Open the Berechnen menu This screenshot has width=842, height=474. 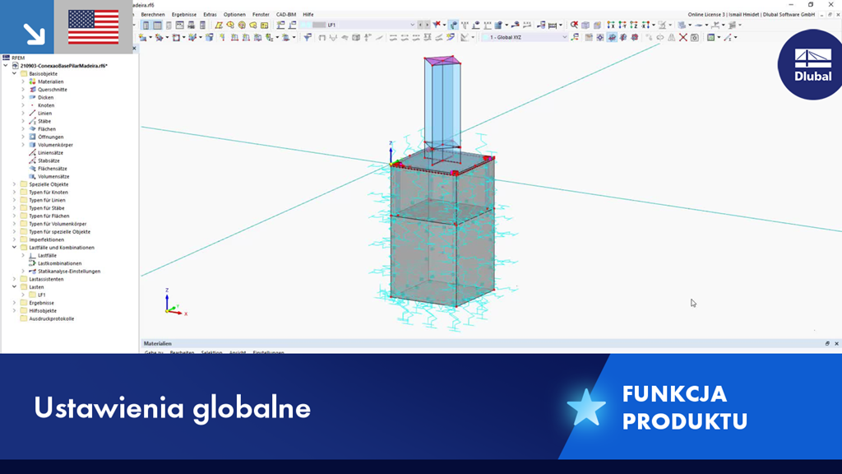[152, 15]
